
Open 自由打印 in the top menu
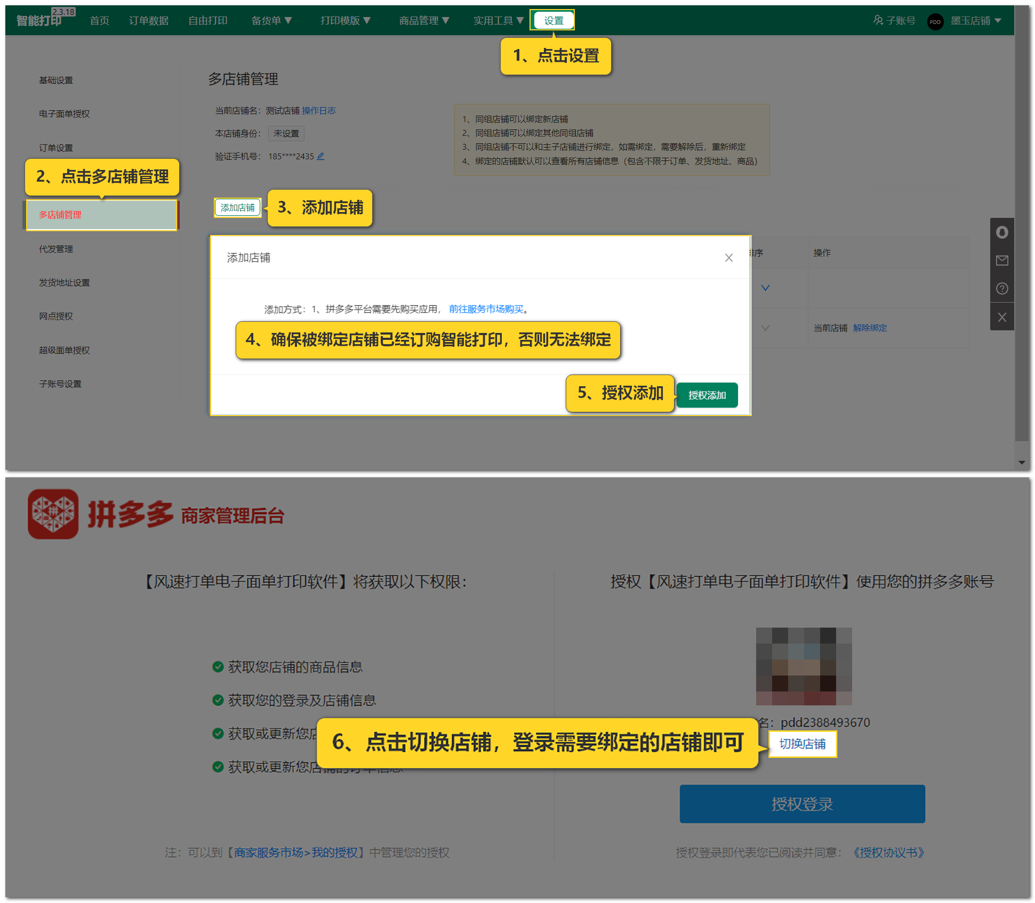tap(208, 21)
